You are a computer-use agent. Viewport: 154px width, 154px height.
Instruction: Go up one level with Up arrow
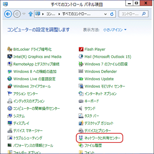point(30,14)
